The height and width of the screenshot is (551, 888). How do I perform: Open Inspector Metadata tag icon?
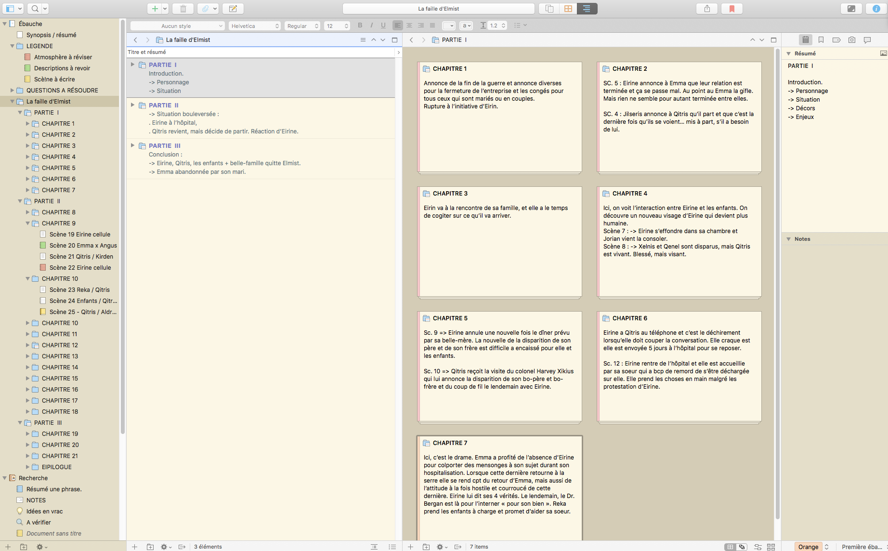point(836,40)
